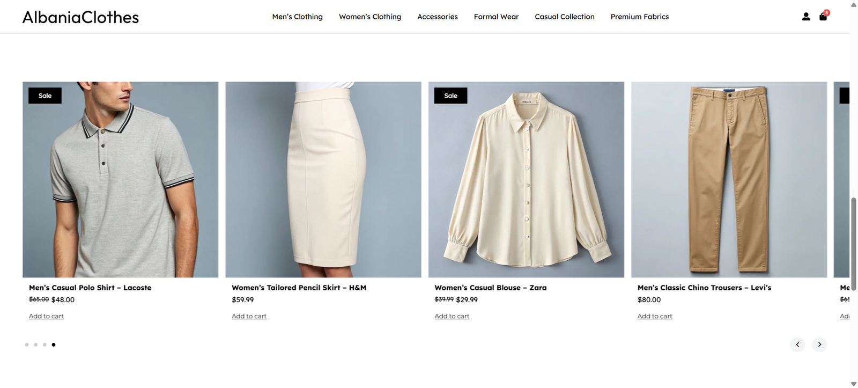
Task: Click the previous carousel arrow
Action: [x=797, y=345]
